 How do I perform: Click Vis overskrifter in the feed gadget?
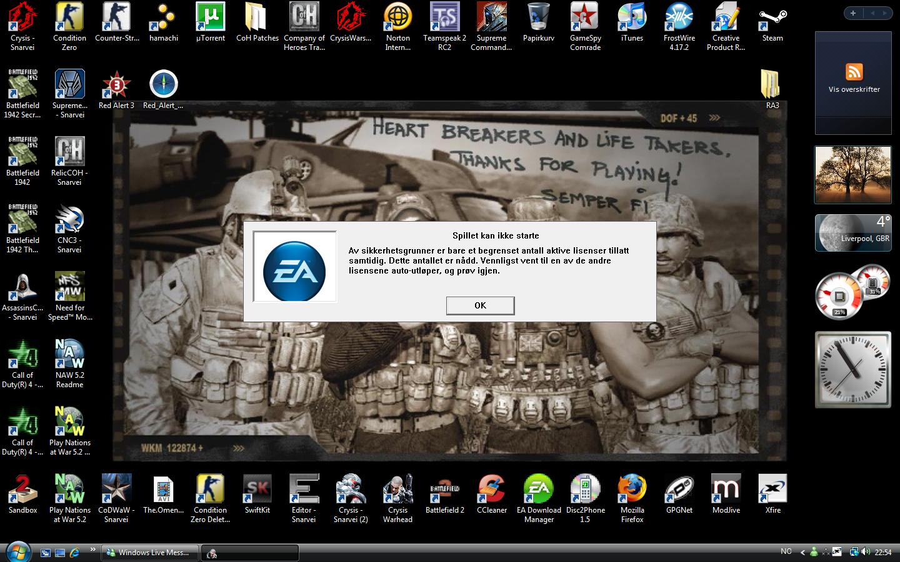point(854,89)
